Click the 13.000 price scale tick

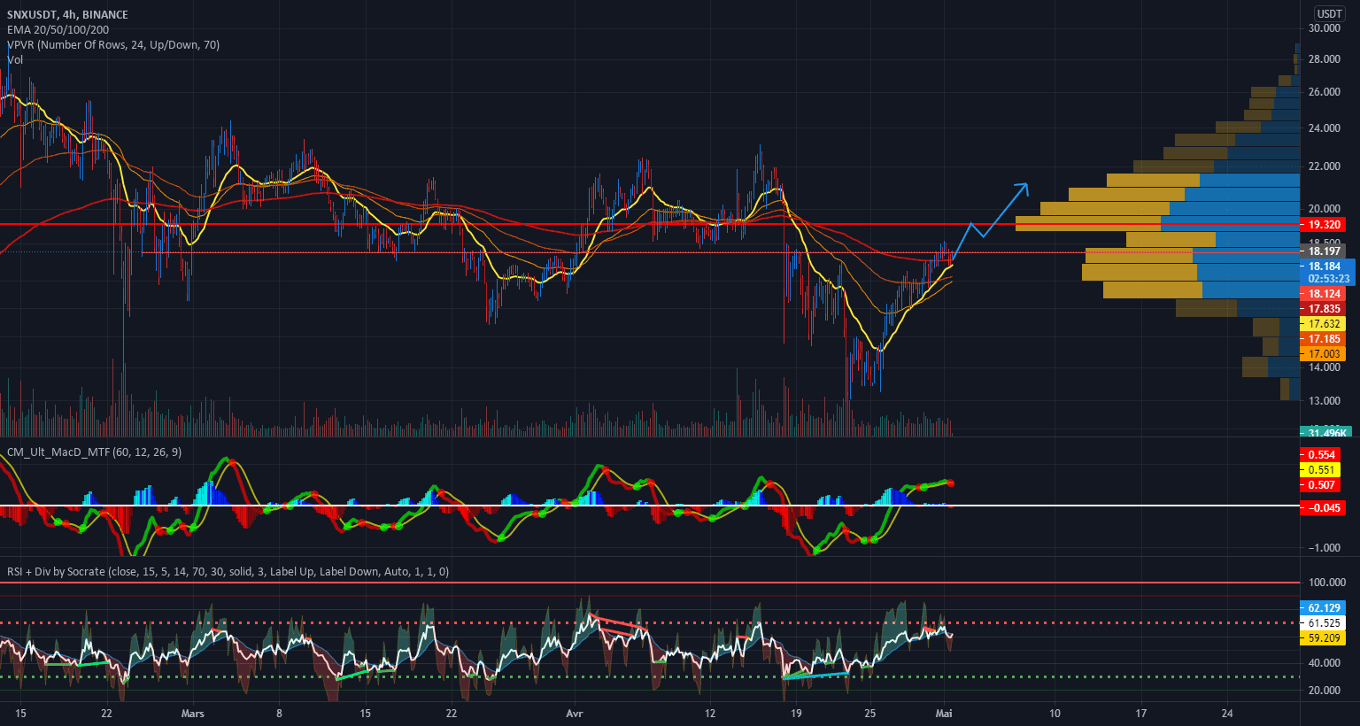click(1325, 400)
